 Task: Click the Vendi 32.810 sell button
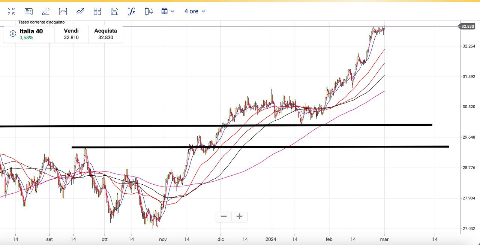coord(71,34)
